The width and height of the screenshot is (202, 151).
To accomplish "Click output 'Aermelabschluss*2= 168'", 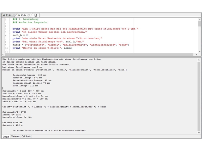I will pyautogui.click(x=17, y=117).
